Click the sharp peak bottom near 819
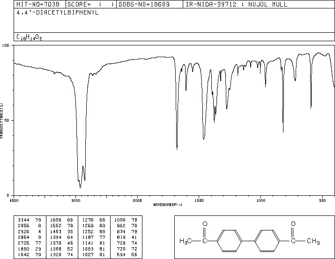Image resolution: width=335 pixels, height=259 pixels. click(x=283, y=132)
